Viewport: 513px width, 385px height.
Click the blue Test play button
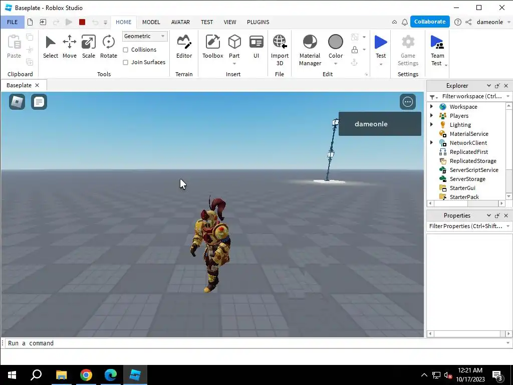pyautogui.click(x=381, y=42)
